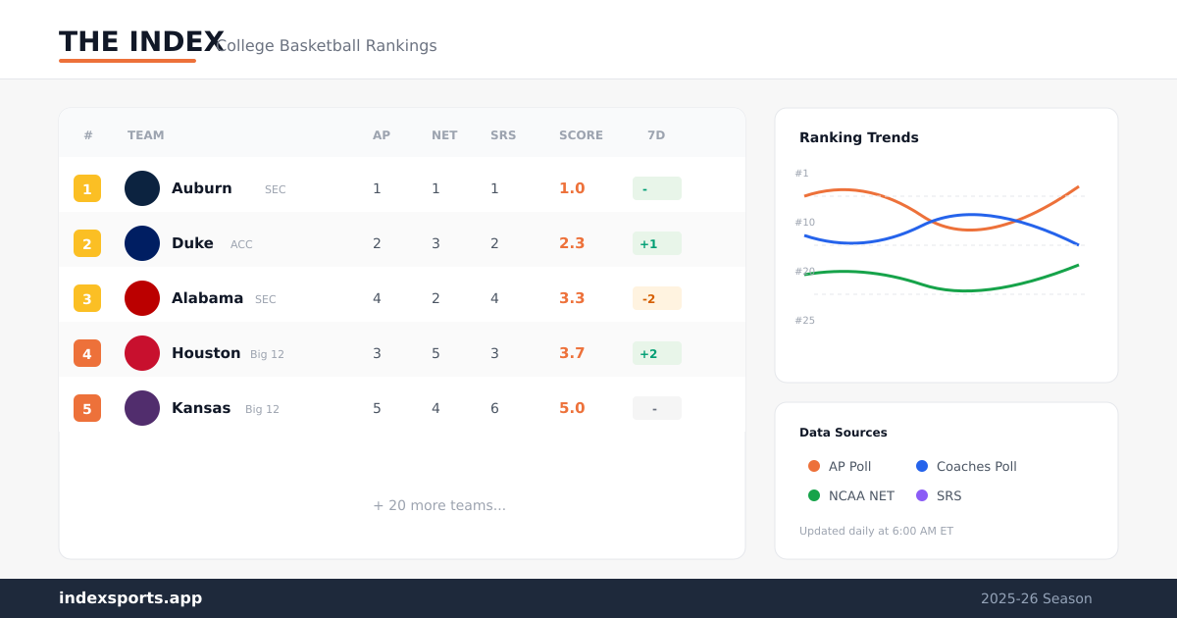Sort table by the SCORE column header
This screenshot has height=618, width=1177.
pyautogui.click(x=581, y=135)
